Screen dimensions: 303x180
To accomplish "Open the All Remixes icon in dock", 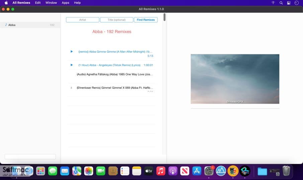I will [x=245, y=171].
